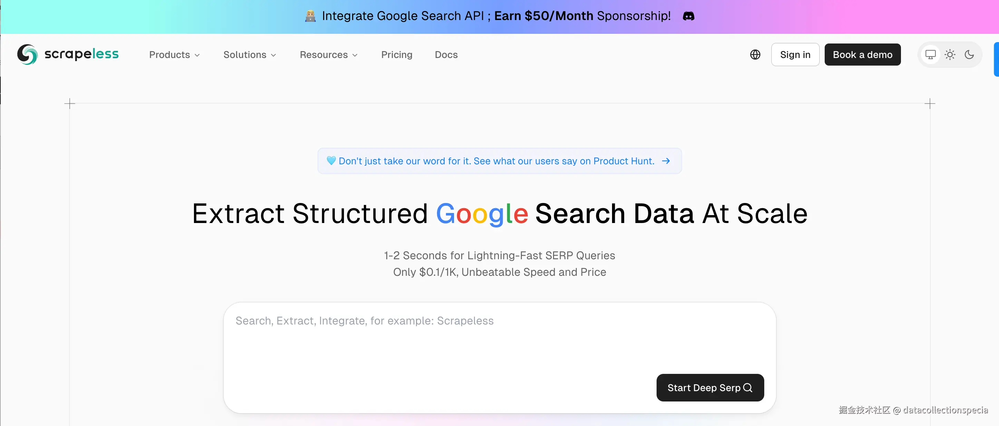Open the Docs page

[446, 55]
